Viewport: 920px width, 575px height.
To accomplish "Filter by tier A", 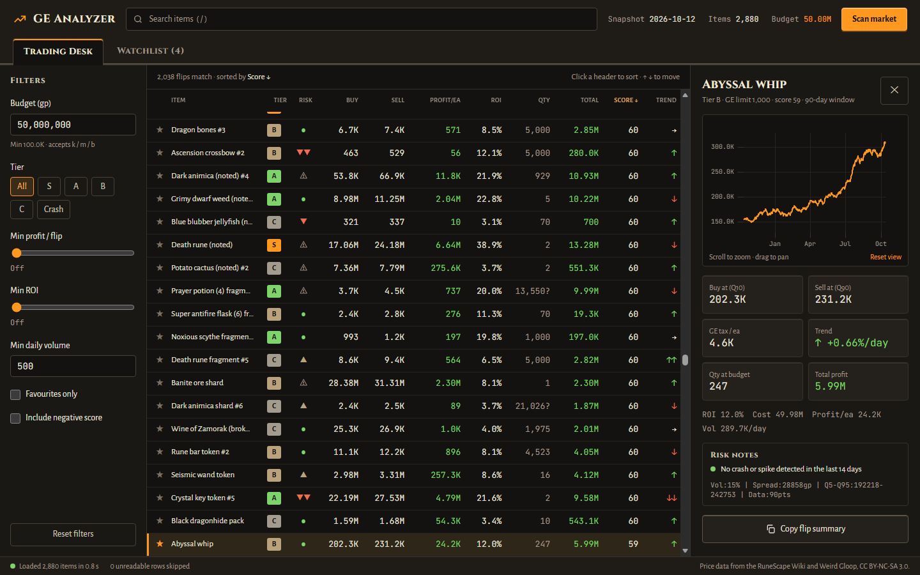I will [x=76, y=186].
